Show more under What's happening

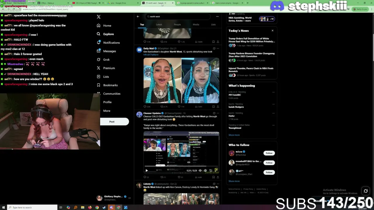[x=234, y=135]
